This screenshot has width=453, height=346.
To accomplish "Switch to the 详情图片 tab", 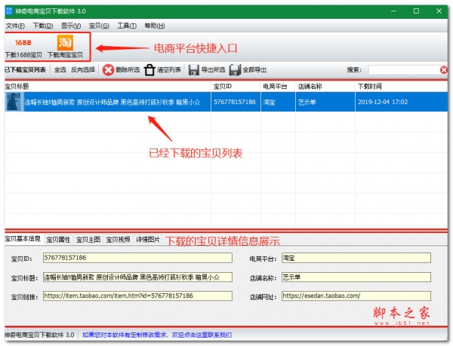I will pyautogui.click(x=148, y=239).
